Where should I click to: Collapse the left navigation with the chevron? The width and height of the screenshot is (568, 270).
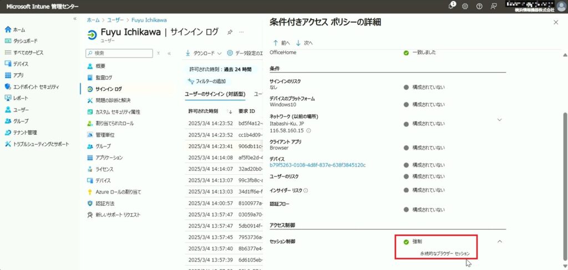(x=75, y=18)
